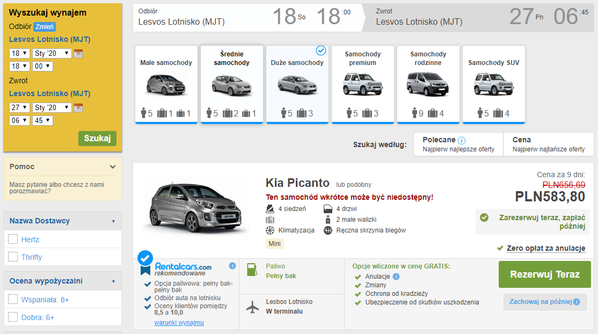The image size is (598, 334).
Task: Select the Małe samochody category
Action: [166, 84]
